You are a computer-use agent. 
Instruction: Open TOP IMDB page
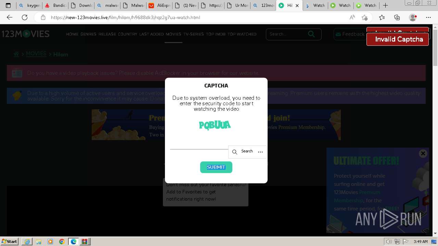(x=216, y=34)
